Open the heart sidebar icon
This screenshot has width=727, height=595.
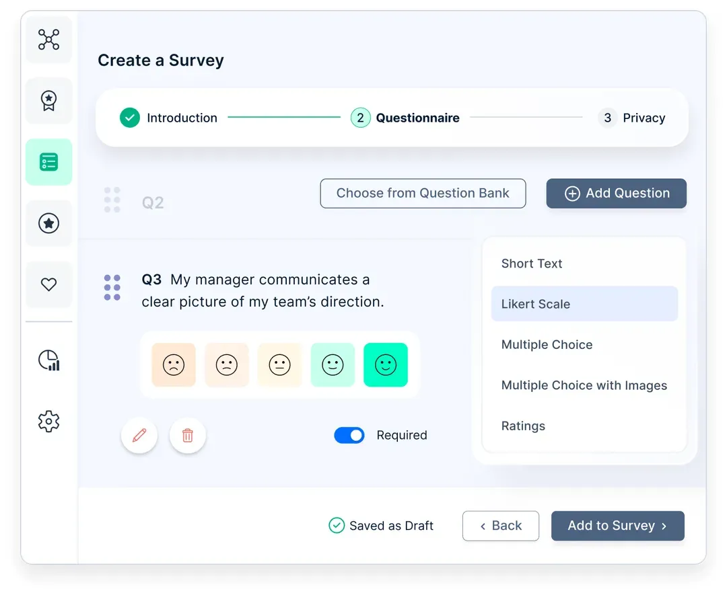point(48,284)
